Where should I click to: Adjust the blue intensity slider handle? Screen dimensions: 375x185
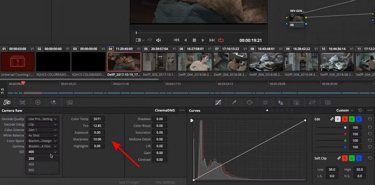(345, 147)
